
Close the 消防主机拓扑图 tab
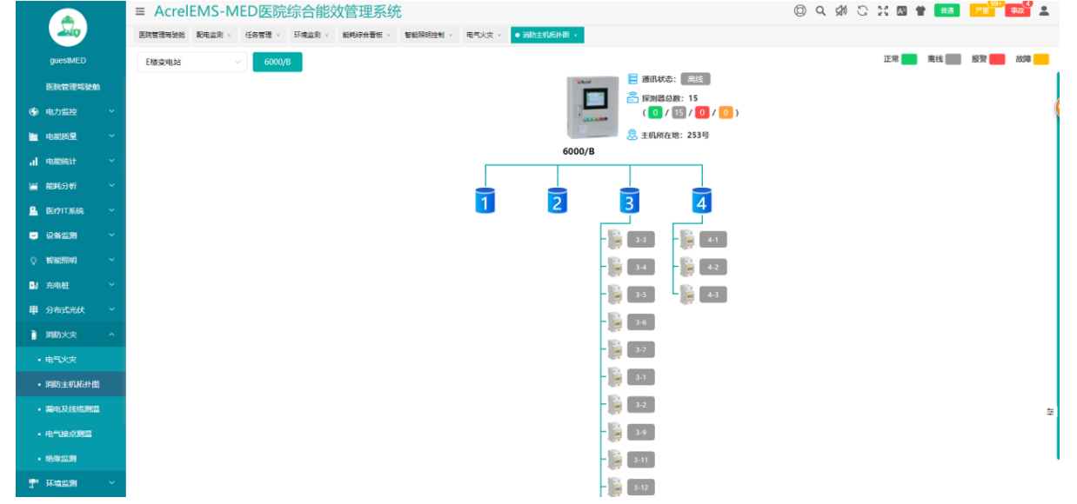(x=575, y=35)
